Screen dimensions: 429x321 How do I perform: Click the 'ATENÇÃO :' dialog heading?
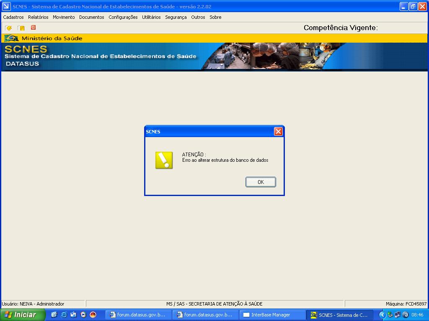click(194, 155)
